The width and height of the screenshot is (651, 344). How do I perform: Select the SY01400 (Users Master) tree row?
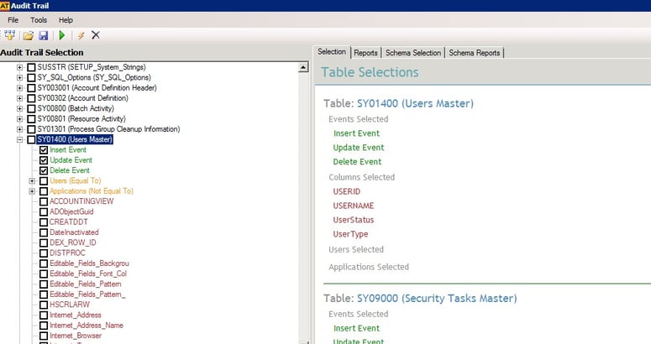pos(75,139)
